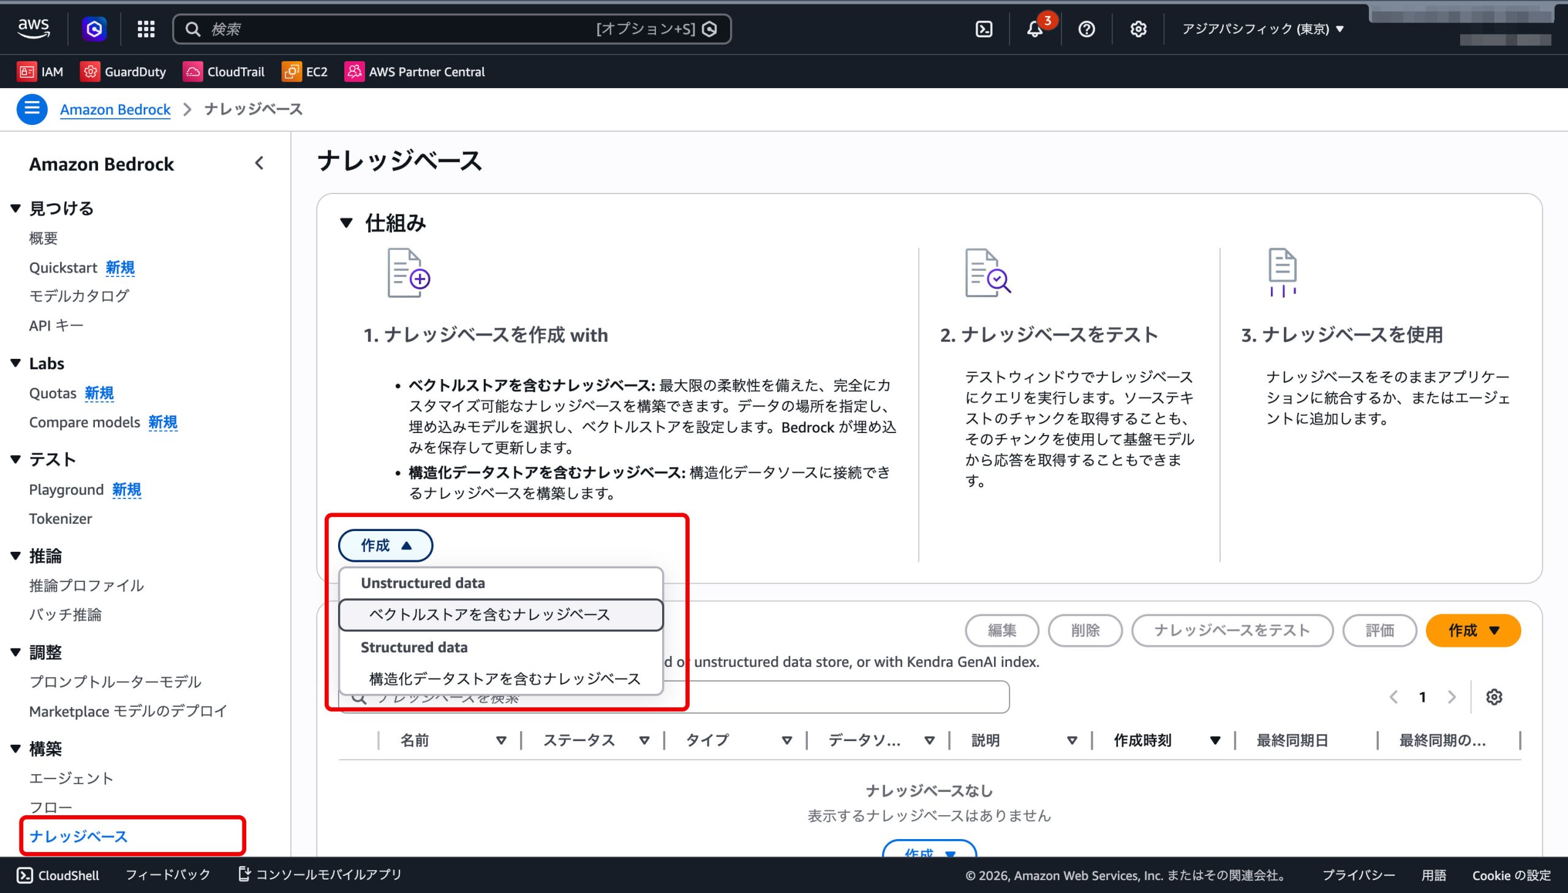Click the help question mark icon
1568x893 pixels.
(1086, 29)
